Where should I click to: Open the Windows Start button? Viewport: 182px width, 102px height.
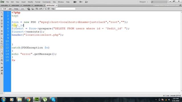(x=3, y=99)
